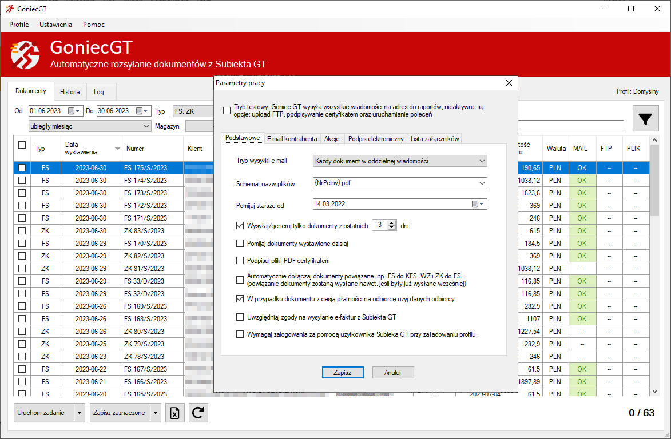Click the GoniecGT logo in the red banner
The width and height of the screenshot is (671, 439).
coord(25,55)
